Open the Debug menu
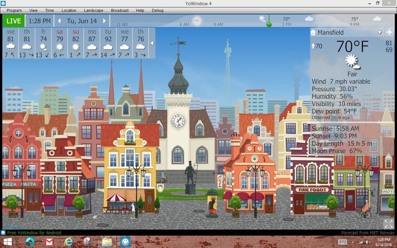The height and width of the screenshot is (248, 397). click(x=157, y=10)
